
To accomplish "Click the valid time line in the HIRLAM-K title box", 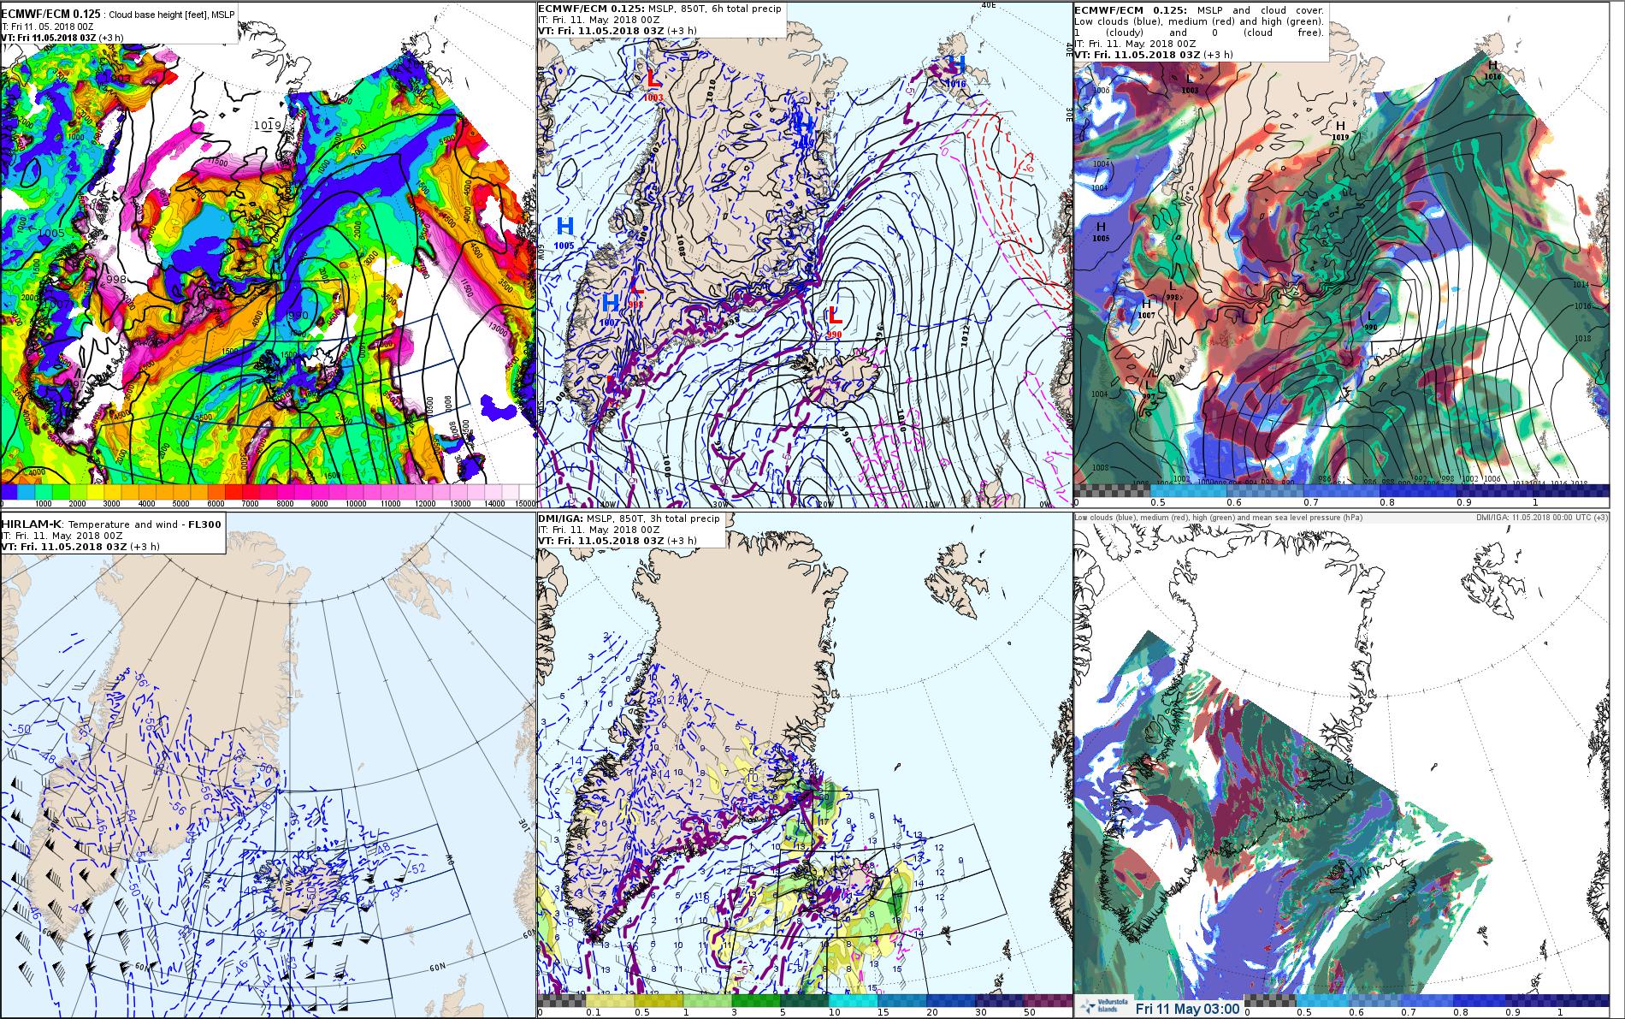I will point(80,546).
